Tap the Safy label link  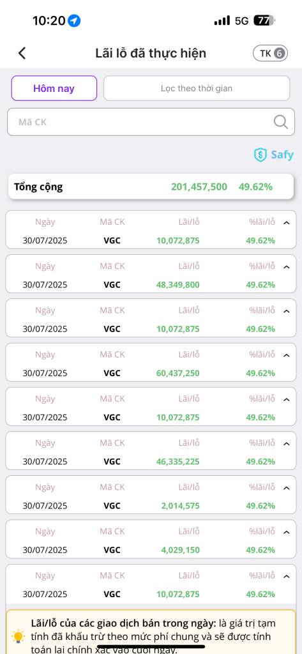click(x=282, y=155)
